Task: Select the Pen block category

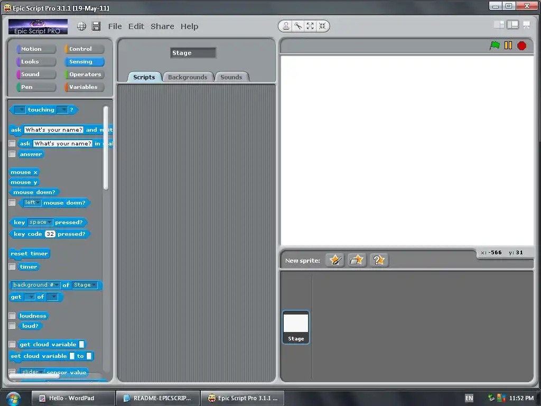Action: tap(36, 87)
